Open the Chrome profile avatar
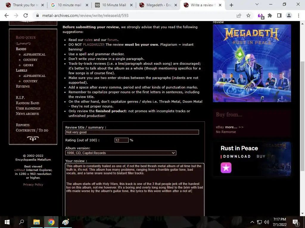The width and height of the screenshot is (305, 228). (x=289, y=15)
